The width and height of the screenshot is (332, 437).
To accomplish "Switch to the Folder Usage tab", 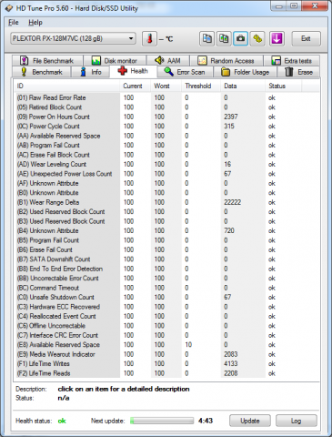I will click(246, 72).
